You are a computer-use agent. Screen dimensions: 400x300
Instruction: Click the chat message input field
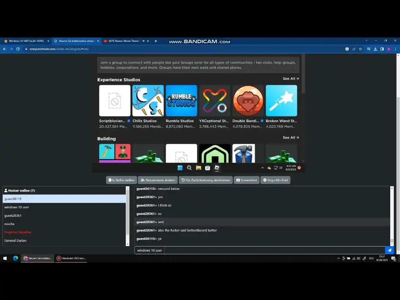tap(275, 250)
